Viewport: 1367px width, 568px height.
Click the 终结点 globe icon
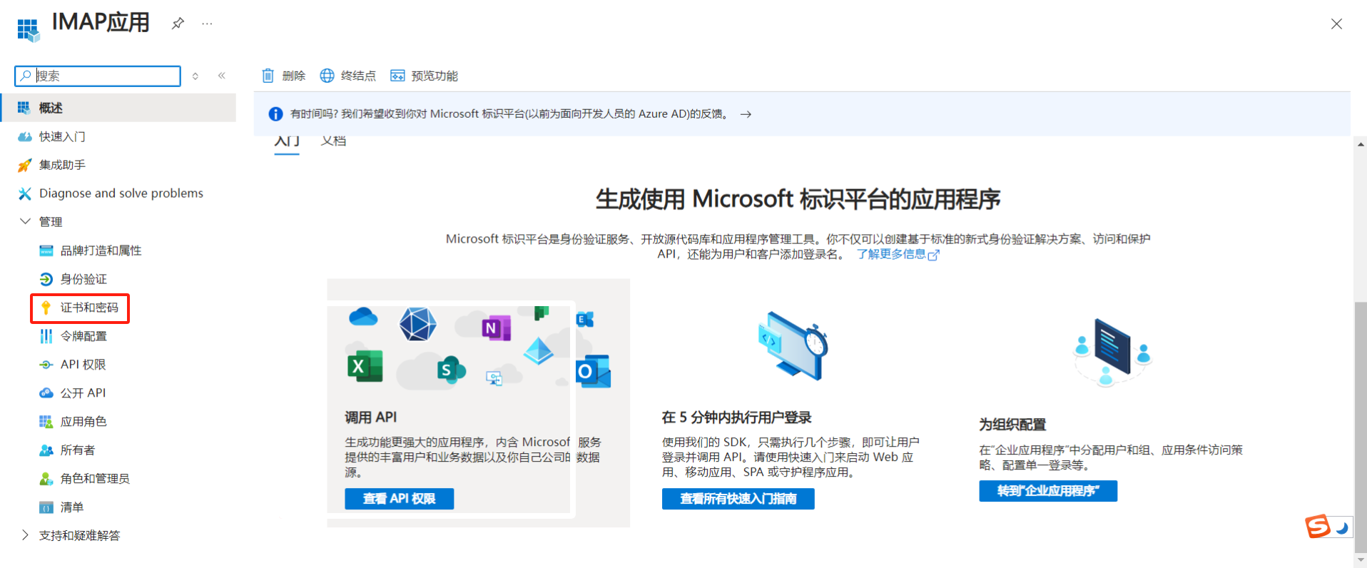click(327, 76)
